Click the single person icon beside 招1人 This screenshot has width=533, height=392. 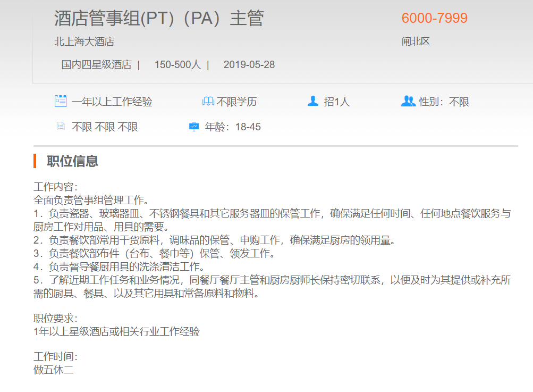coord(313,101)
